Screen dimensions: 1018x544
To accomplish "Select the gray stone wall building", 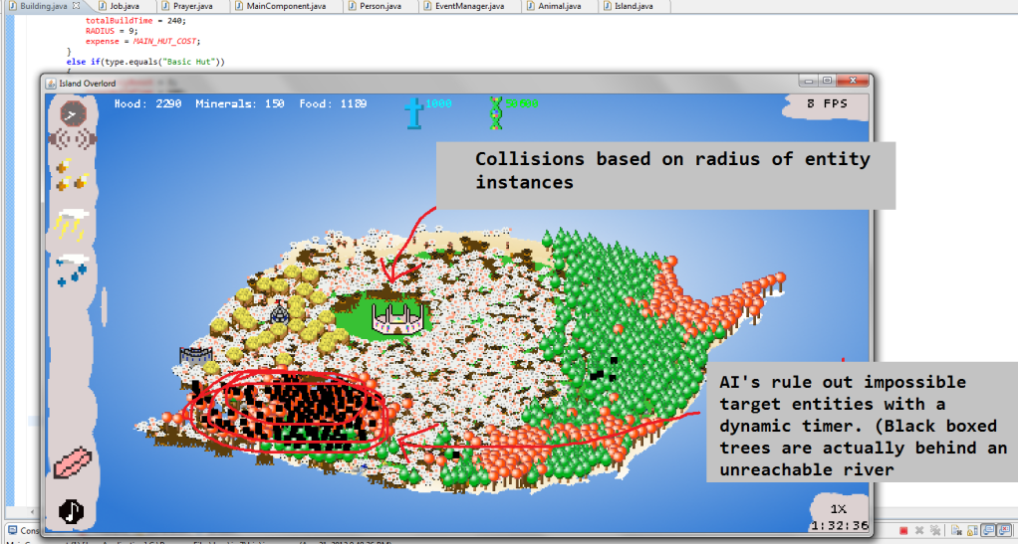I will pos(196,355).
